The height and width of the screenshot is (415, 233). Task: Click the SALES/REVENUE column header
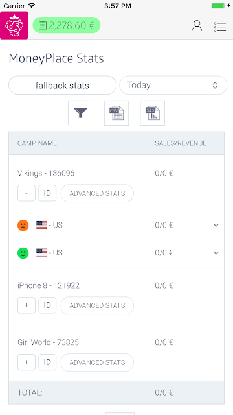[x=181, y=143]
